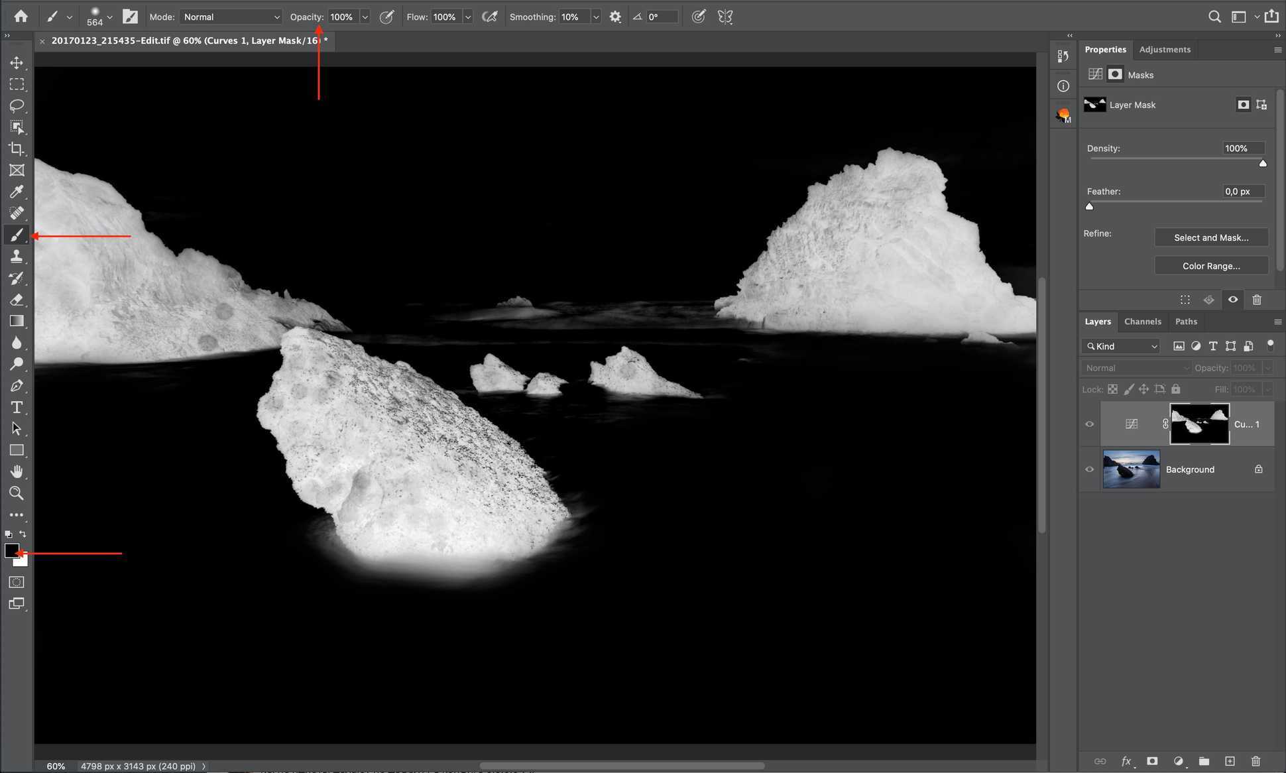Adjust the Density slider handle
This screenshot has height=773, width=1286.
(1263, 163)
